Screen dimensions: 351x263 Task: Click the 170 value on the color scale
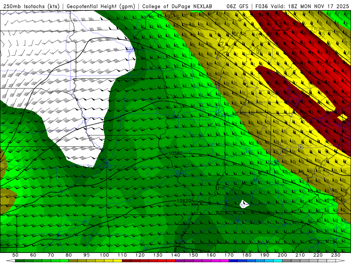[x=229, y=255]
